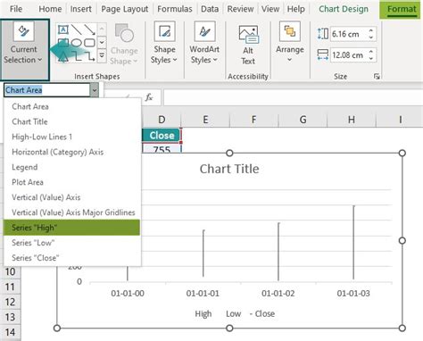The height and width of the screenshot is (341, 423).
Task: Click the Chart Area combo box field
Action: (46, 90)
